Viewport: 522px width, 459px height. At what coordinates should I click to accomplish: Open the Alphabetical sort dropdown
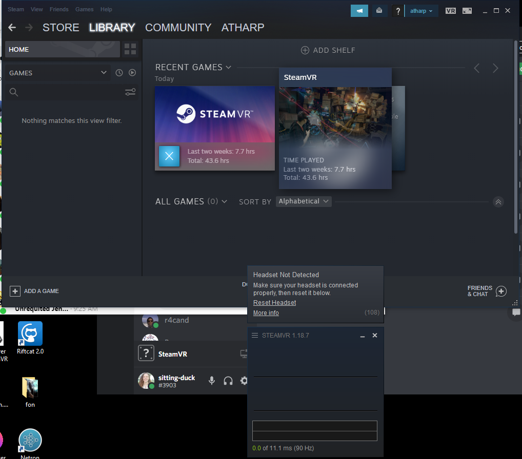tap(303, 201)
